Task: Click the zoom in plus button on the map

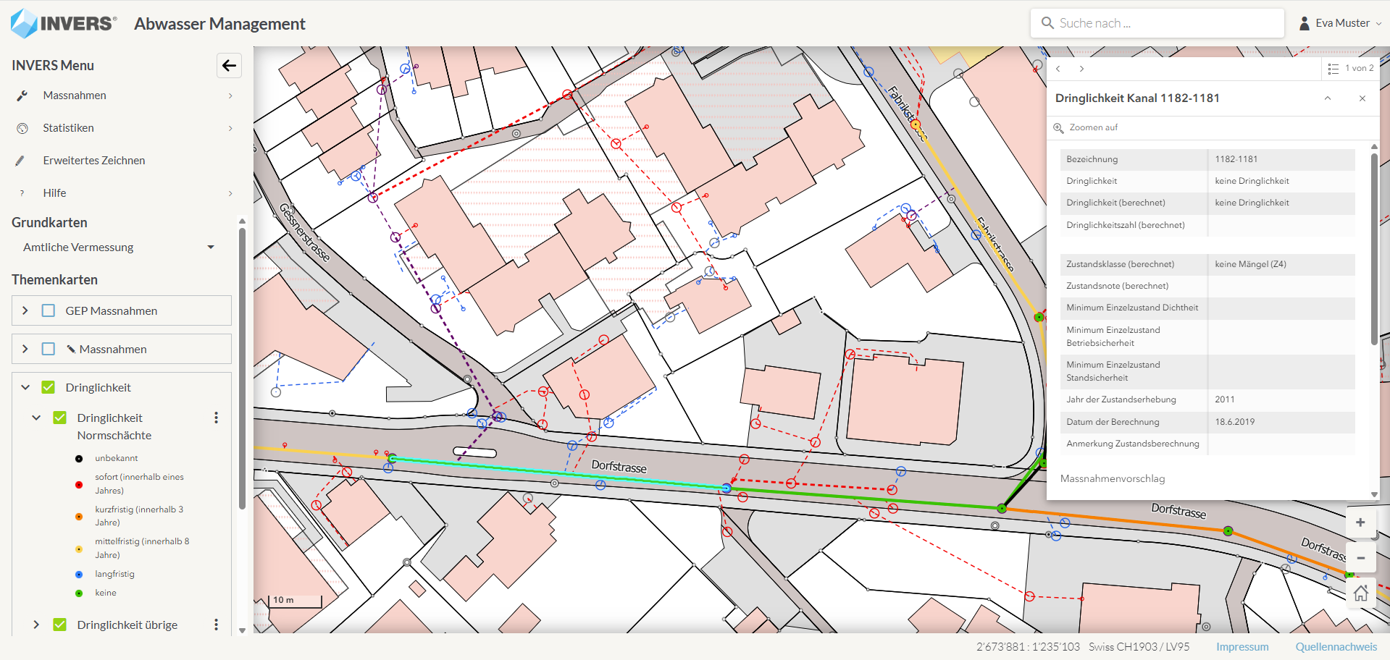Action: pos(1360,522)
